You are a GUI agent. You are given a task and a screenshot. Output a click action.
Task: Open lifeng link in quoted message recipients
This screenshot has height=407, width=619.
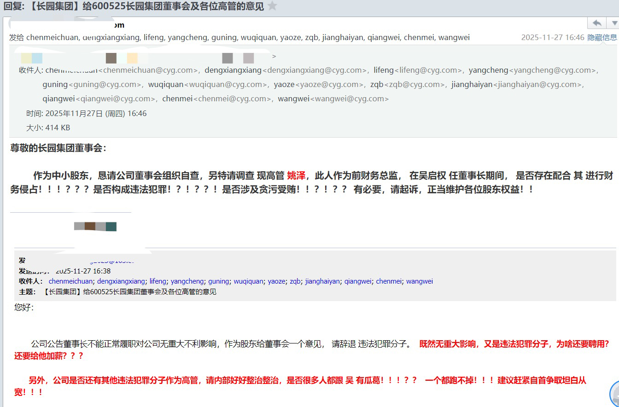click(x=158, y=281)
